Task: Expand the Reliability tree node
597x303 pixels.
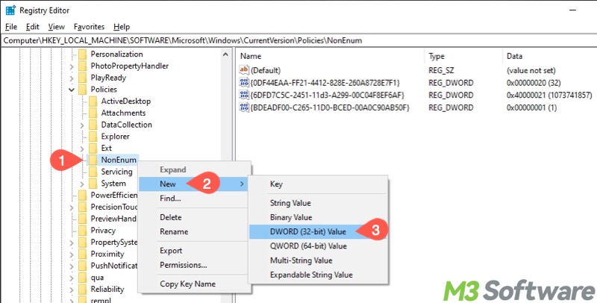Action: coord(72,290)
